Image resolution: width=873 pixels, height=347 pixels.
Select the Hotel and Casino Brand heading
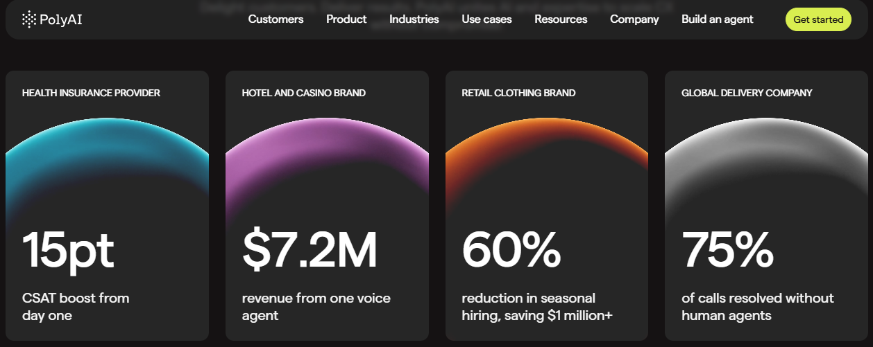[x=304, y=93]
